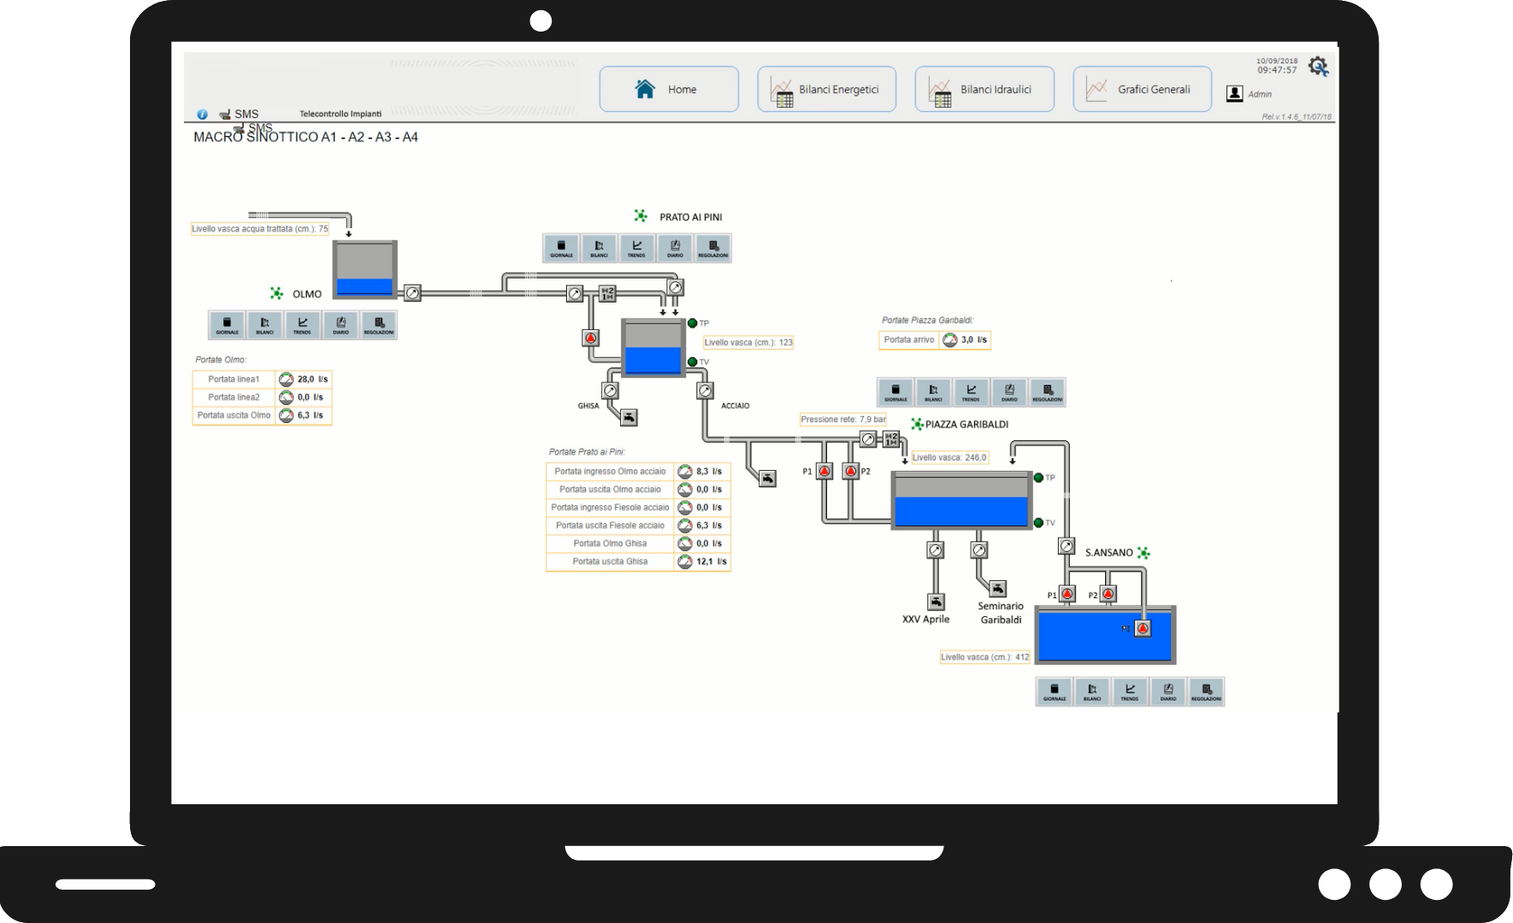1513x923 pixels.
Task: Select Piazza Garibaldi pump P1
Action: pyautogui.click(x=824, y=471)
